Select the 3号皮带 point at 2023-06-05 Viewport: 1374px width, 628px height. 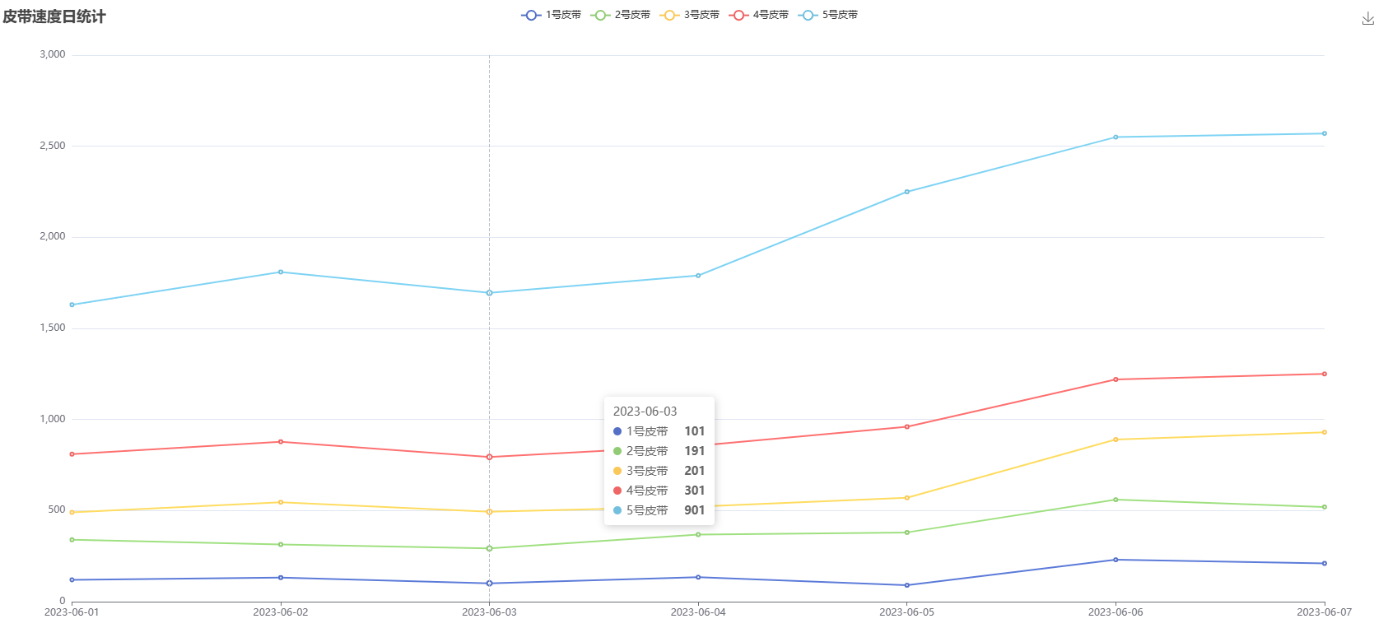907,498
